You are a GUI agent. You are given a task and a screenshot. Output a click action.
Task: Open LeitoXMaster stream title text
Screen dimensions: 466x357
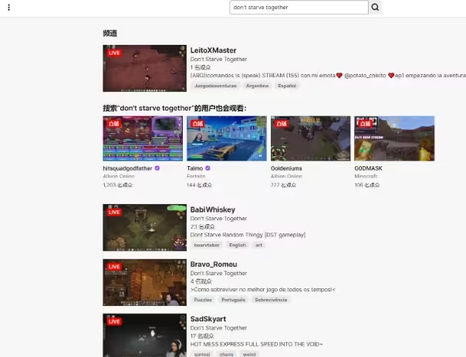point(328,75)
